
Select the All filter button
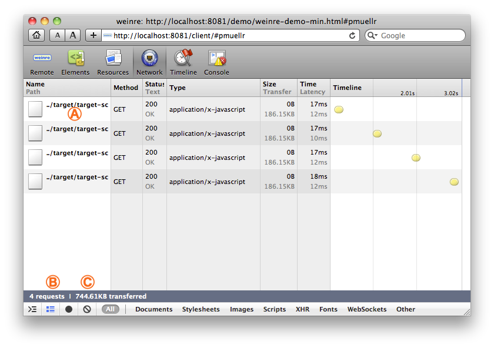[x=110, y=309]
